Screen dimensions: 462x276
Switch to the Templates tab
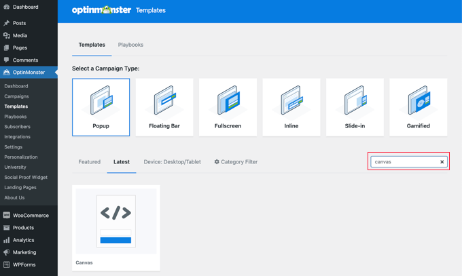coord(92,45)
